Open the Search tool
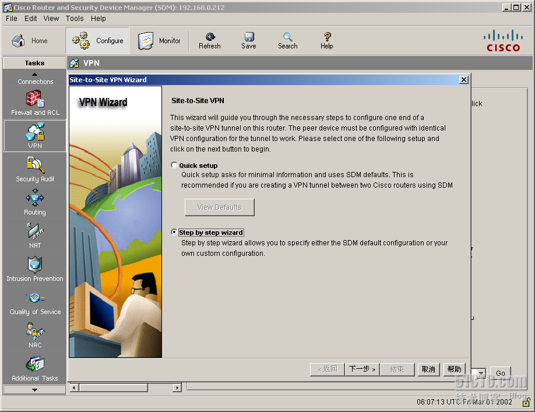This screenshot has height=412, width=535. tap(288, 41)
